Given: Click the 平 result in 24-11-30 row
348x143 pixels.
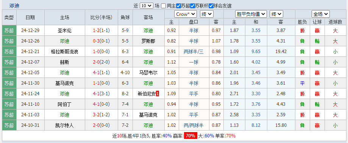Looking at the screenshot, I should (x=302, y=83).
